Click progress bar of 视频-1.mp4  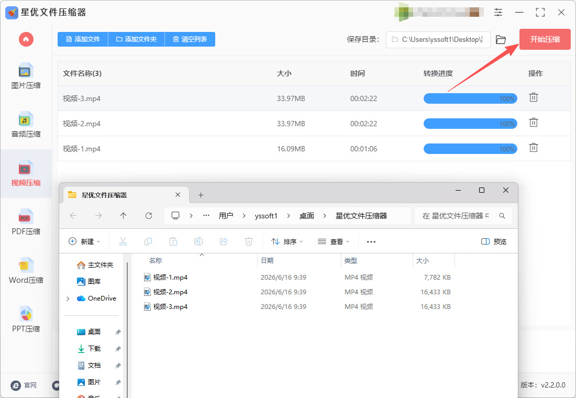470,149
